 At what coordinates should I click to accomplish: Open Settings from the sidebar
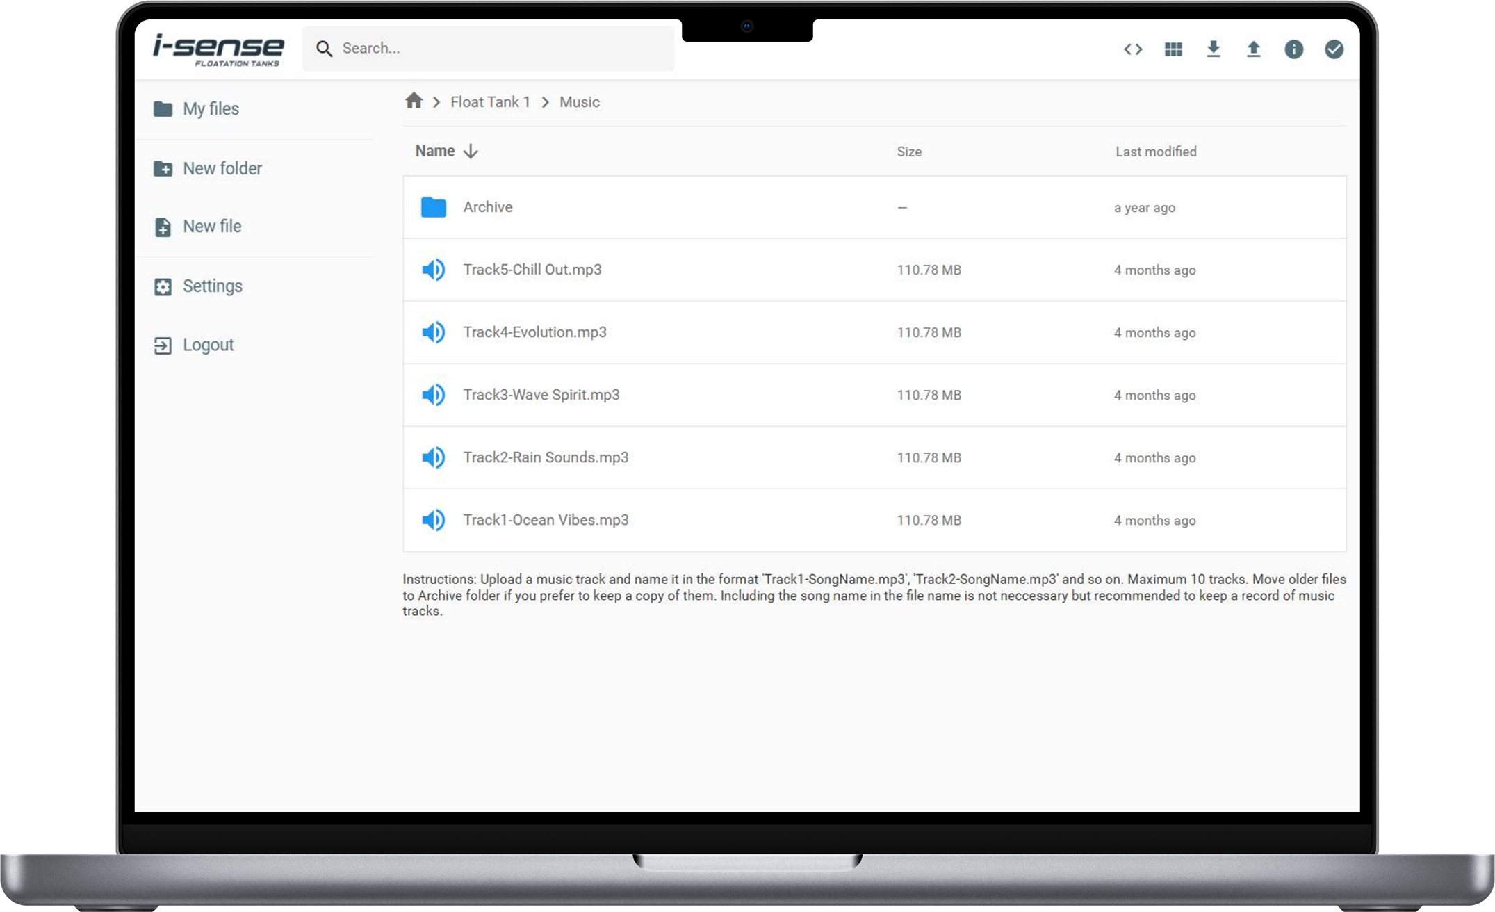tap(212, 286)
